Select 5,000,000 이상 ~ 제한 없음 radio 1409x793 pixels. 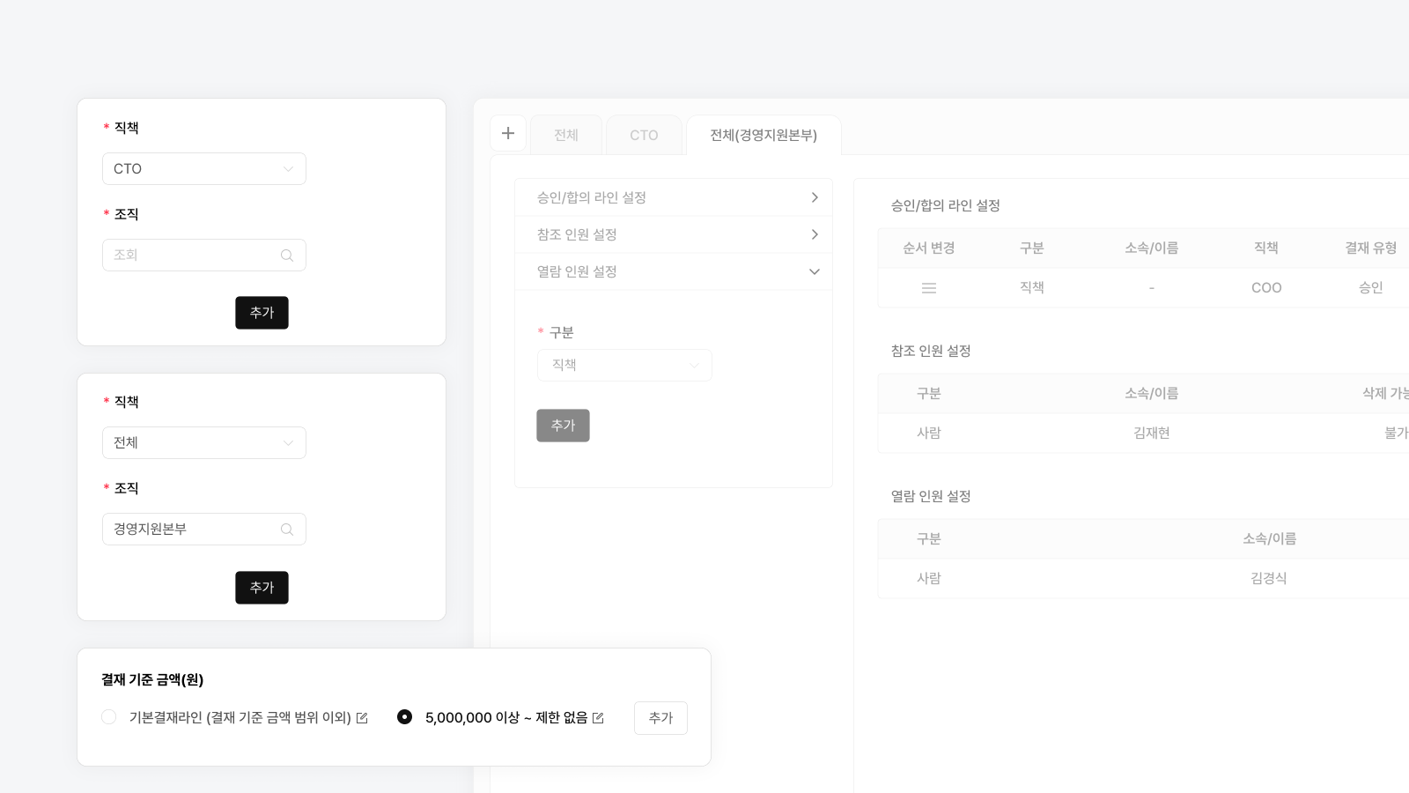pyautogui.click(x=404, y=717)
